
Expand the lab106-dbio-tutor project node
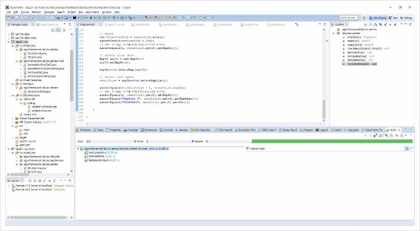(9, 38)
